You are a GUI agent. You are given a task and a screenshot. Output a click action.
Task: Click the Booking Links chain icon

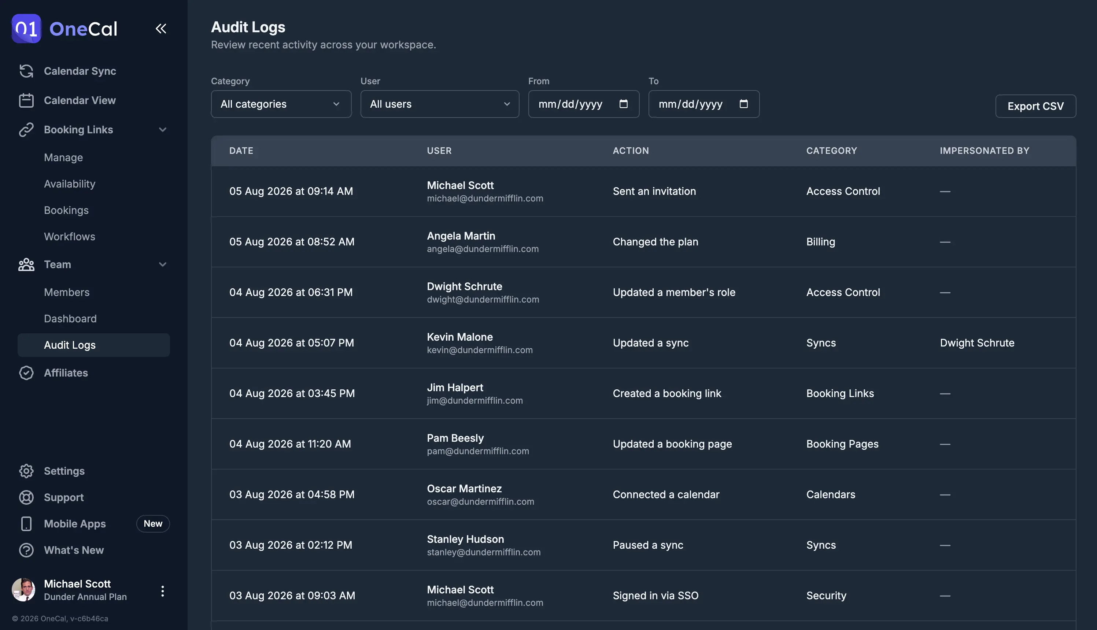pyautogui.click(x=26, y=130)
